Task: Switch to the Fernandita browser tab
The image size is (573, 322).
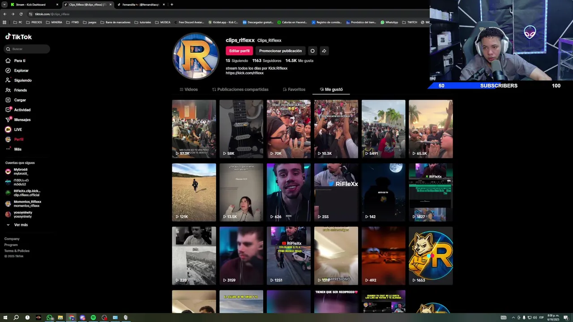Action: click(141, 4)
